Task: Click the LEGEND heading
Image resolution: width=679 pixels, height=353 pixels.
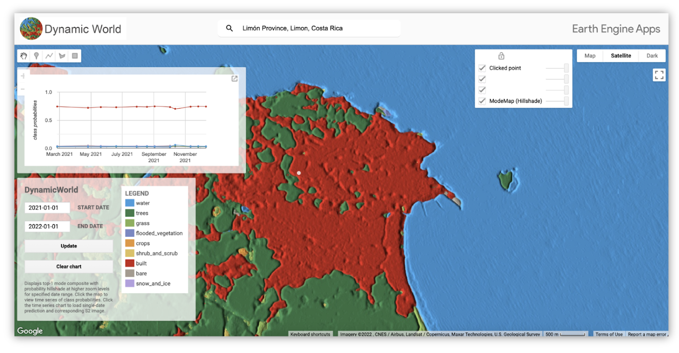Action: pyautogui.click(x=137, y=193)
